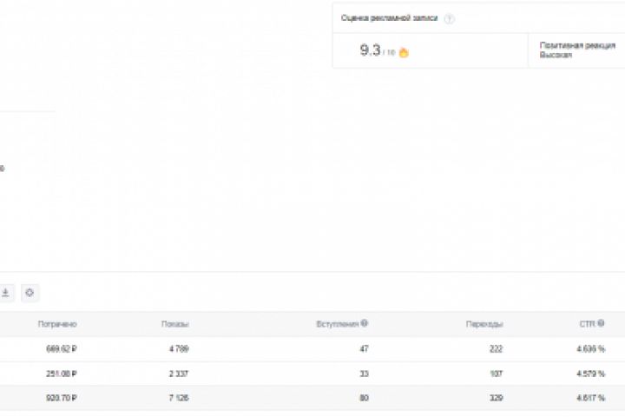Click the flame icon next to score
Image resolution: width=625 pixels, height=417 pixels.
pos(404,52)
